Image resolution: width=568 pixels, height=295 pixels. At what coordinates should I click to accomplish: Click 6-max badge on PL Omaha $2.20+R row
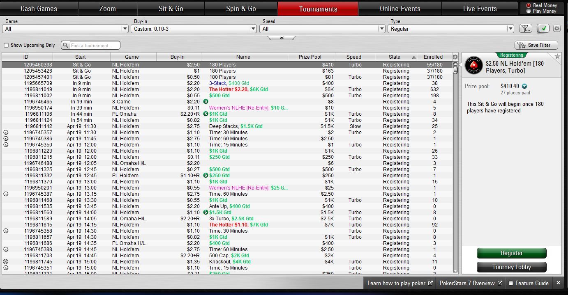[205, 114]
